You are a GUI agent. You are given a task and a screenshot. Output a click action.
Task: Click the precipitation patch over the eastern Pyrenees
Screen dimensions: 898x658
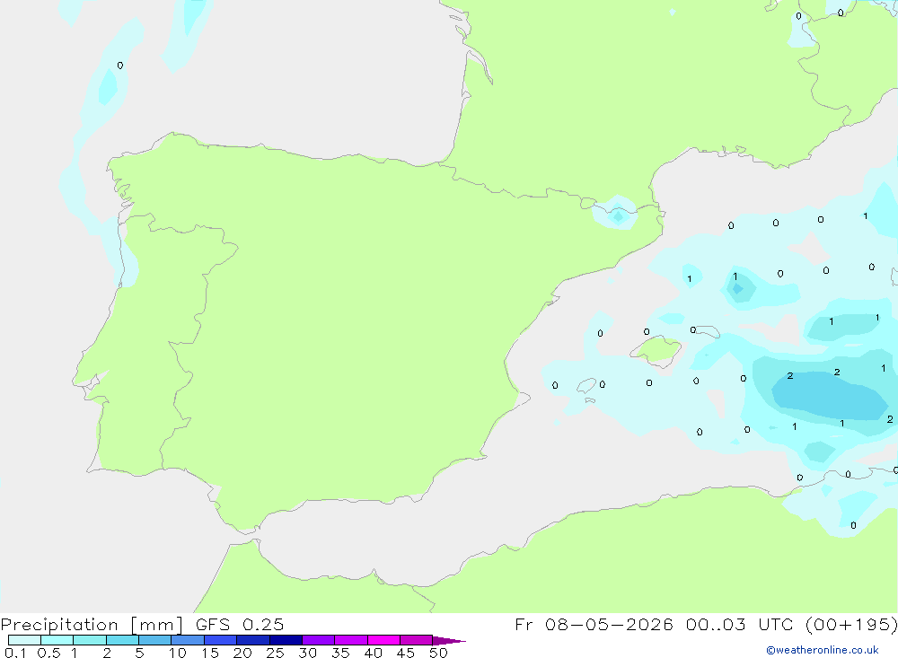tap(617, 213)
